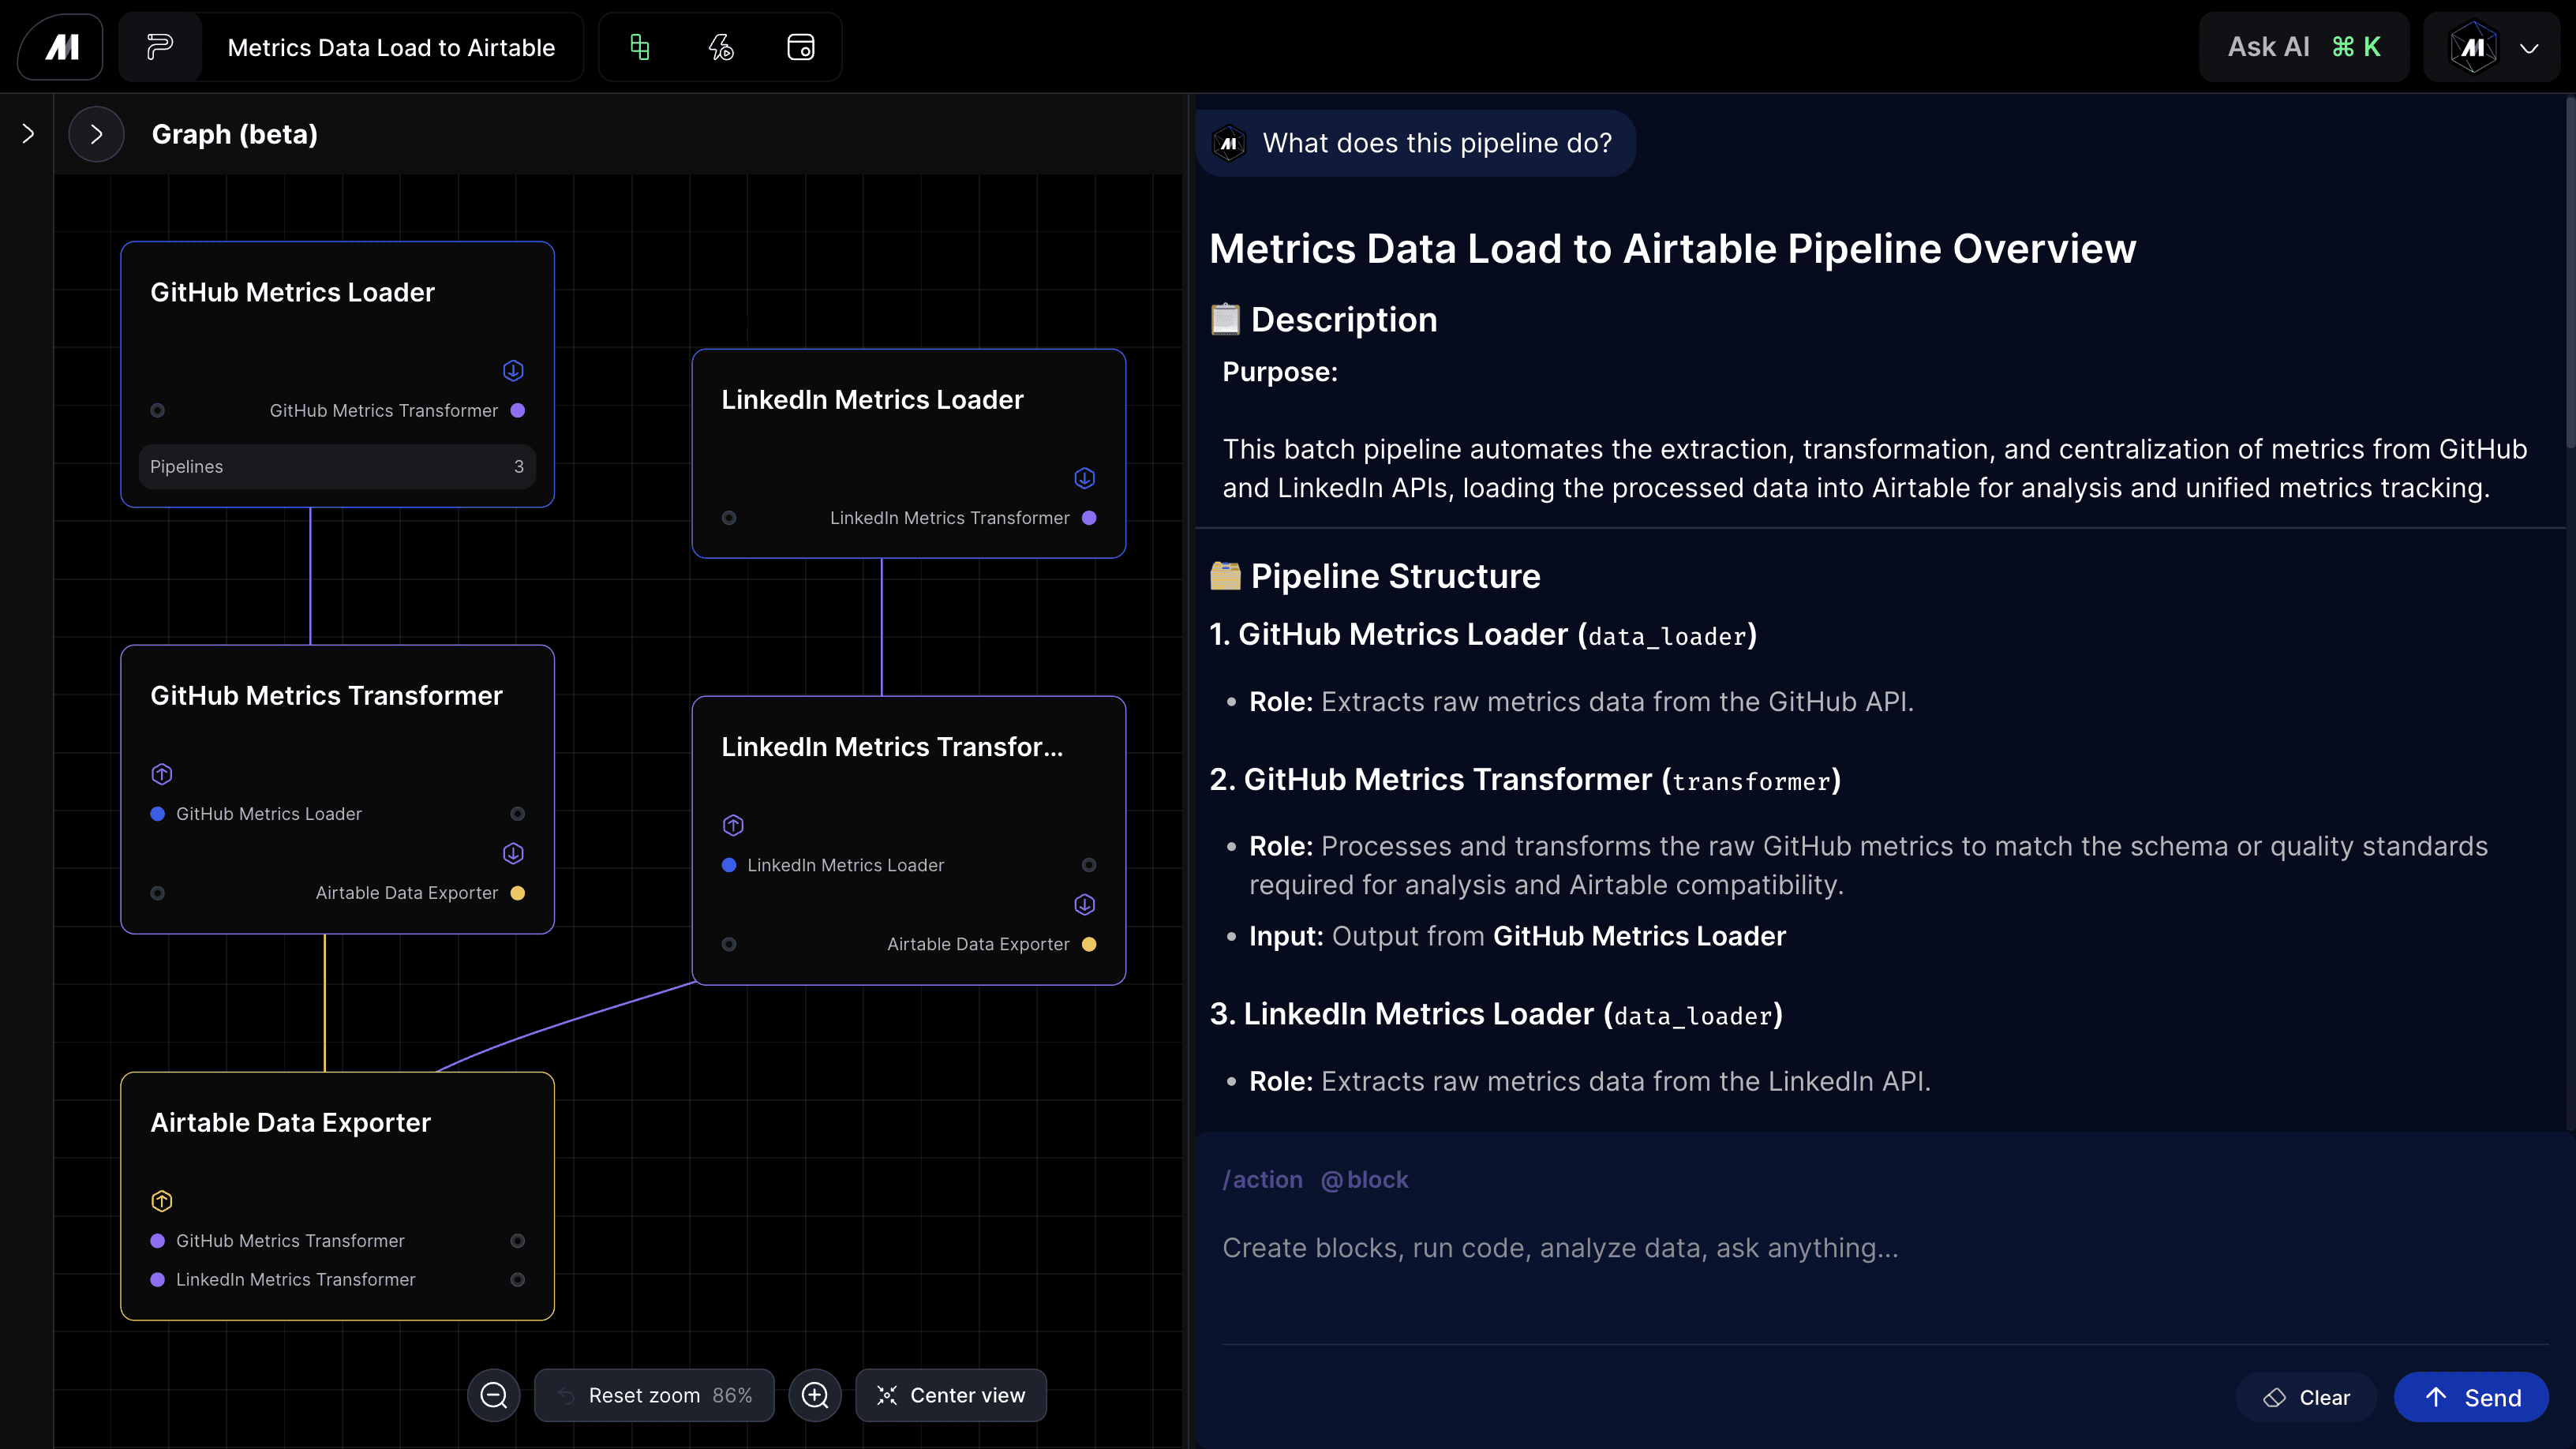Click heading 3. LinkedIn Metrics Loader (data_loader)
The width and height of the screenshot is (2576, 1449).
click(x=1496, y=1014)
